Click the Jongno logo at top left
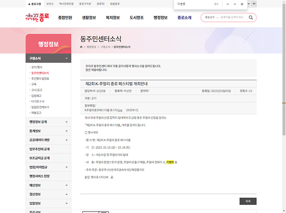 [x=37, y=17]
